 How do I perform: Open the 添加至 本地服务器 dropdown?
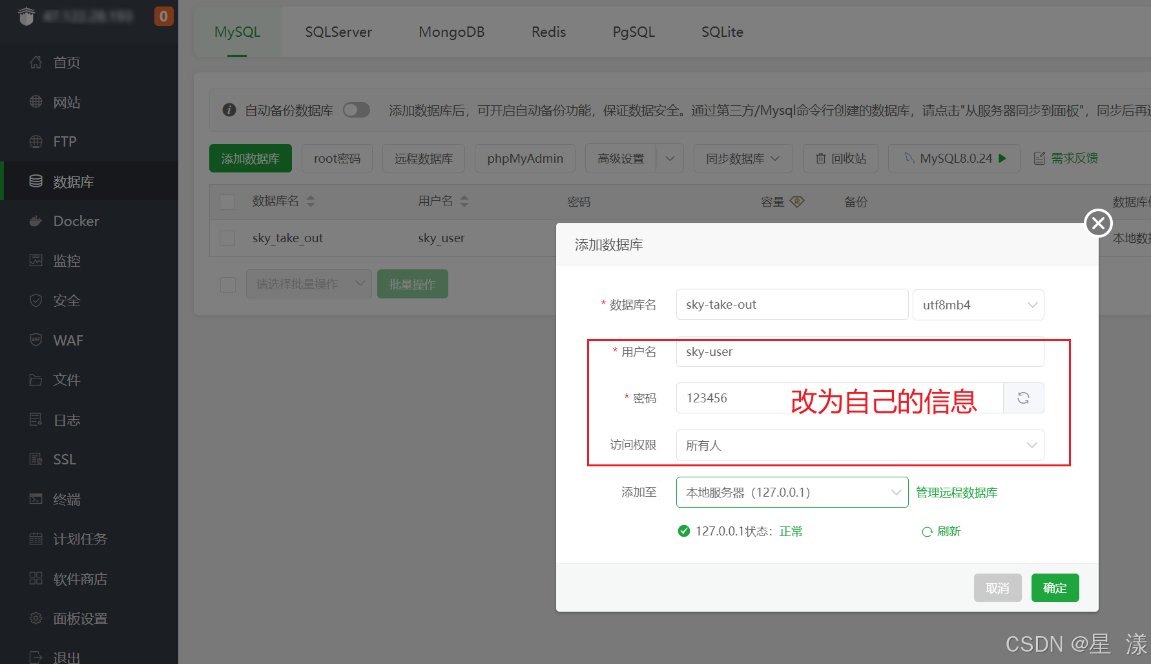(x=792, y=492)
